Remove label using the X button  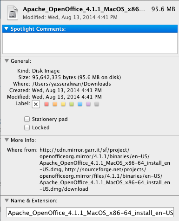coord(36,104)
